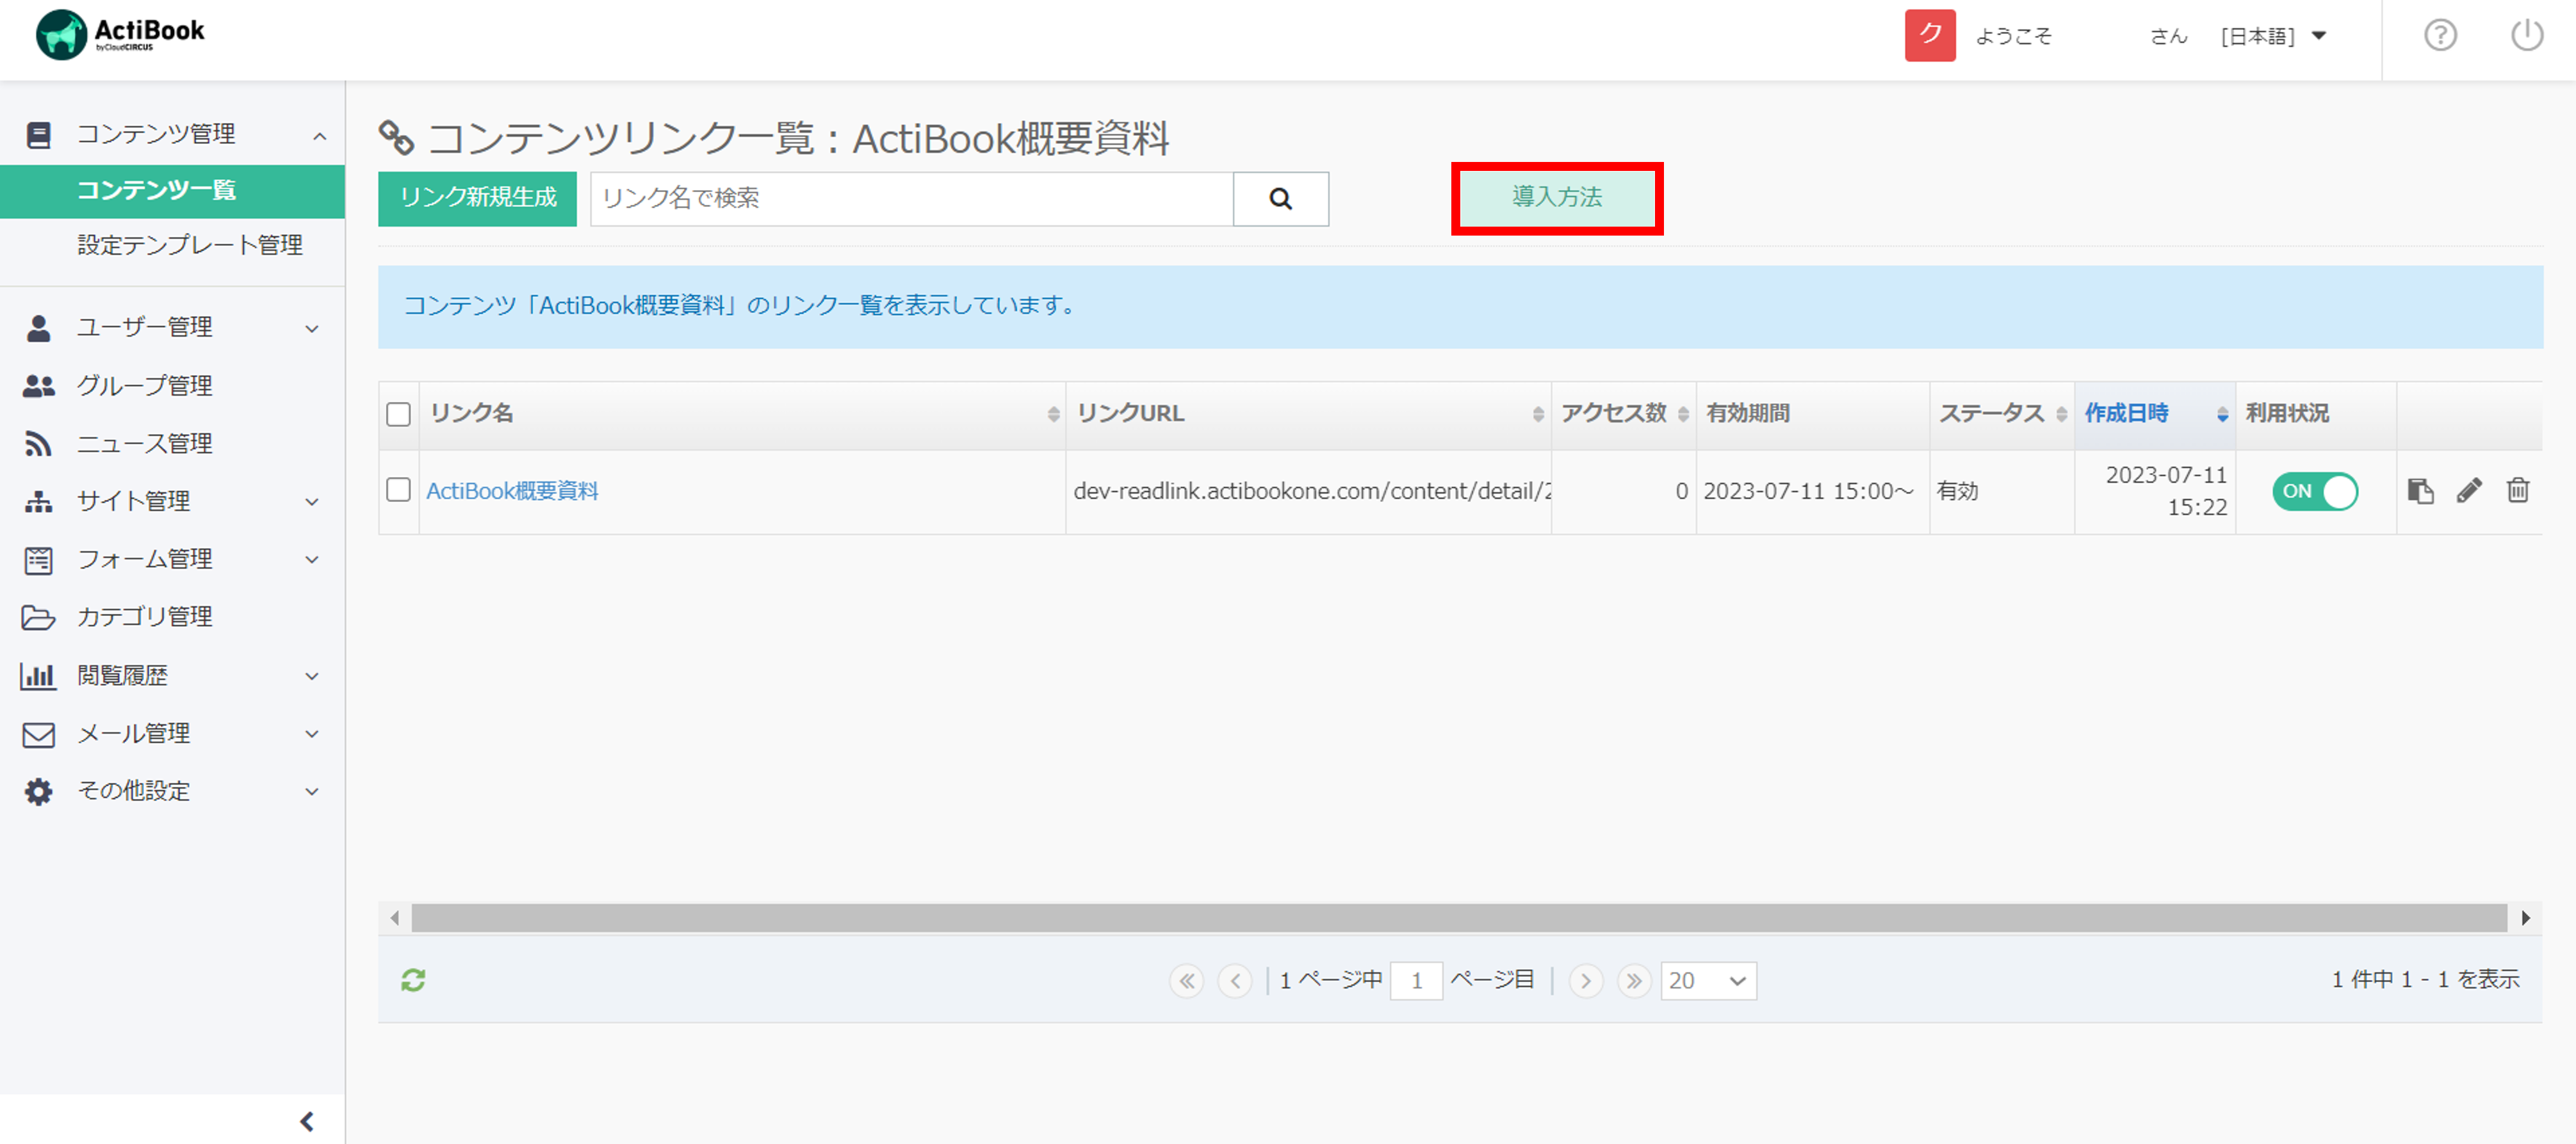
Task: Expand the 閲覧履歴 menu chevron
Action: tap(312, 677)
